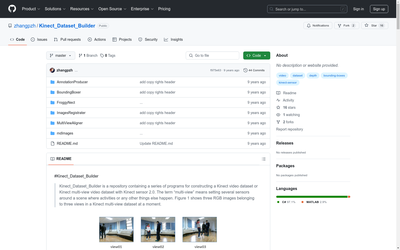Click zhangpzh avatar in commit bar
This screenshot has height=250, width=400.
point(52,70)
